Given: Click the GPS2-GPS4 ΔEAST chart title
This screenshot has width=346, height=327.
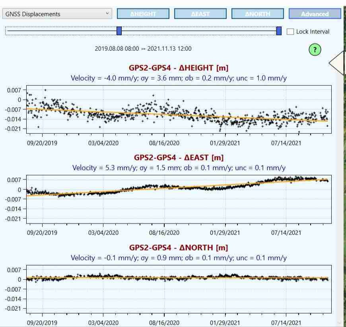Looking at the screenshot, I should click(x=179, y=158).
